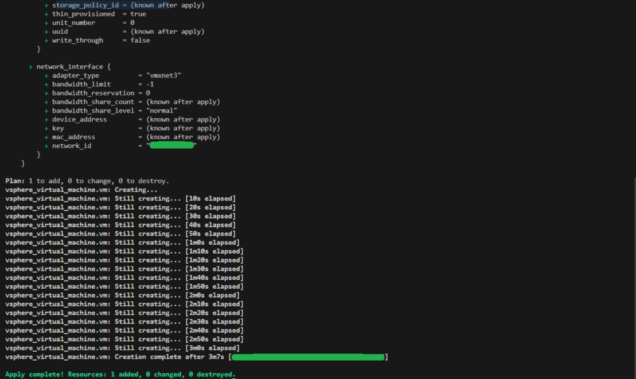Click the 2m0s elapsed status line
This screenshot has height=379, width=636.
point(124,295)
